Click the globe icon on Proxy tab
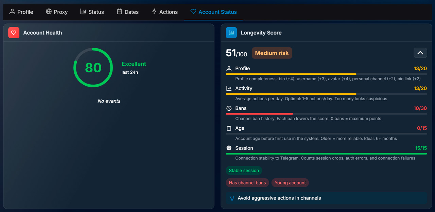 click(49, 12)
